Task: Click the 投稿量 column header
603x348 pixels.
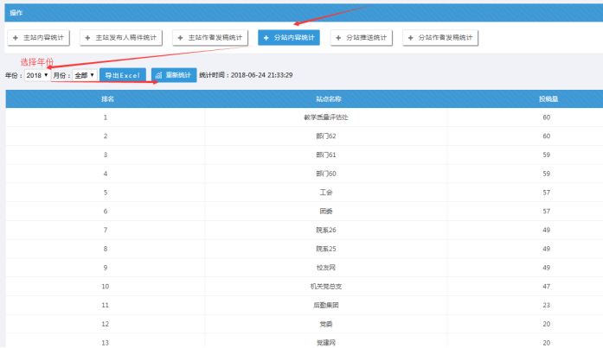Action: [547, 98]
